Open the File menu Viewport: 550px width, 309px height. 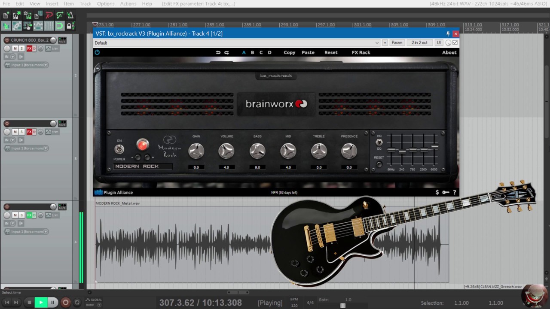coord(6,3)
